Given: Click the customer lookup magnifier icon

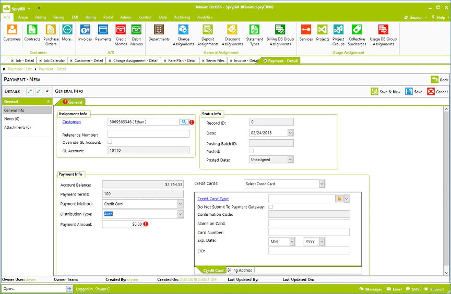Looking at the screenshot, I should click(184, 122).
